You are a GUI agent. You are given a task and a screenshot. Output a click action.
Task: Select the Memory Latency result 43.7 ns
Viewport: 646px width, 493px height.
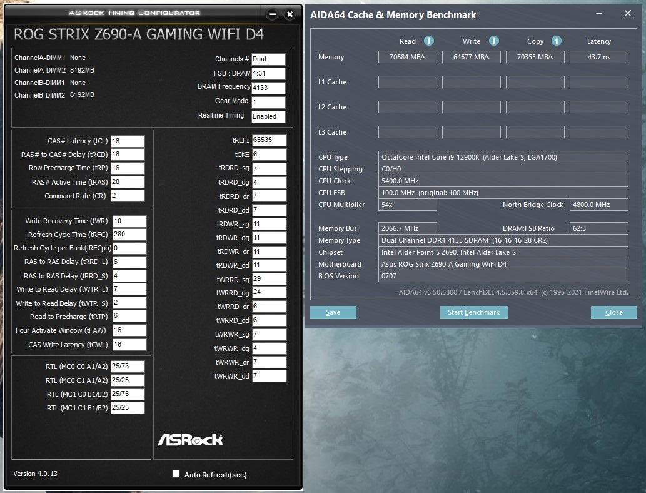(x=599, y=57)
